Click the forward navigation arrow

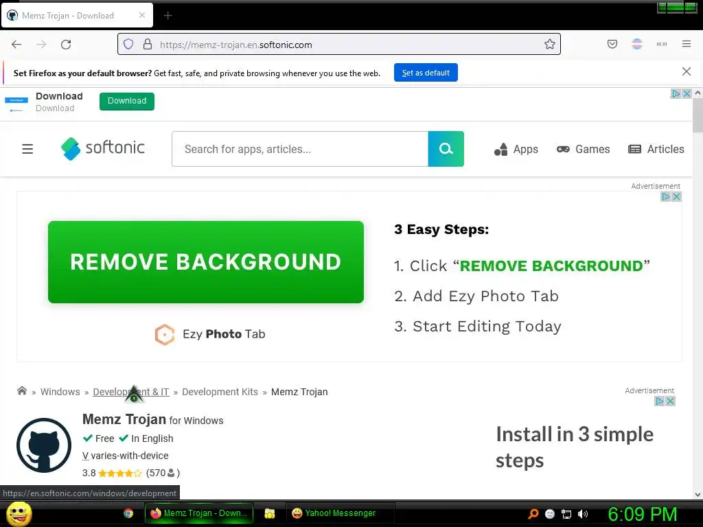coord(41,44)
